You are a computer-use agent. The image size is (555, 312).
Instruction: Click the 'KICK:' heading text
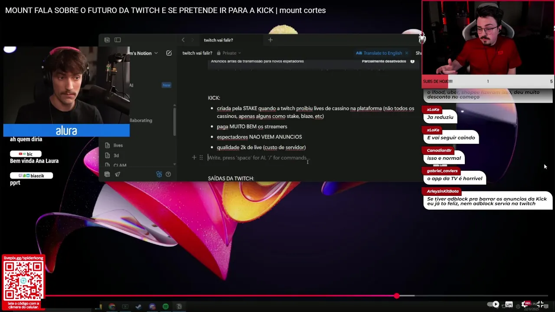click(214, 98)
